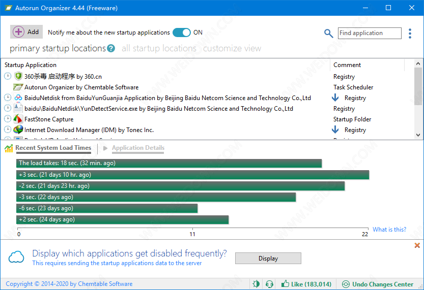Click the +3 sec 21 days bar
Viewport: 424px width, 290px height.
pyautogui.click(x=193, y=175)
